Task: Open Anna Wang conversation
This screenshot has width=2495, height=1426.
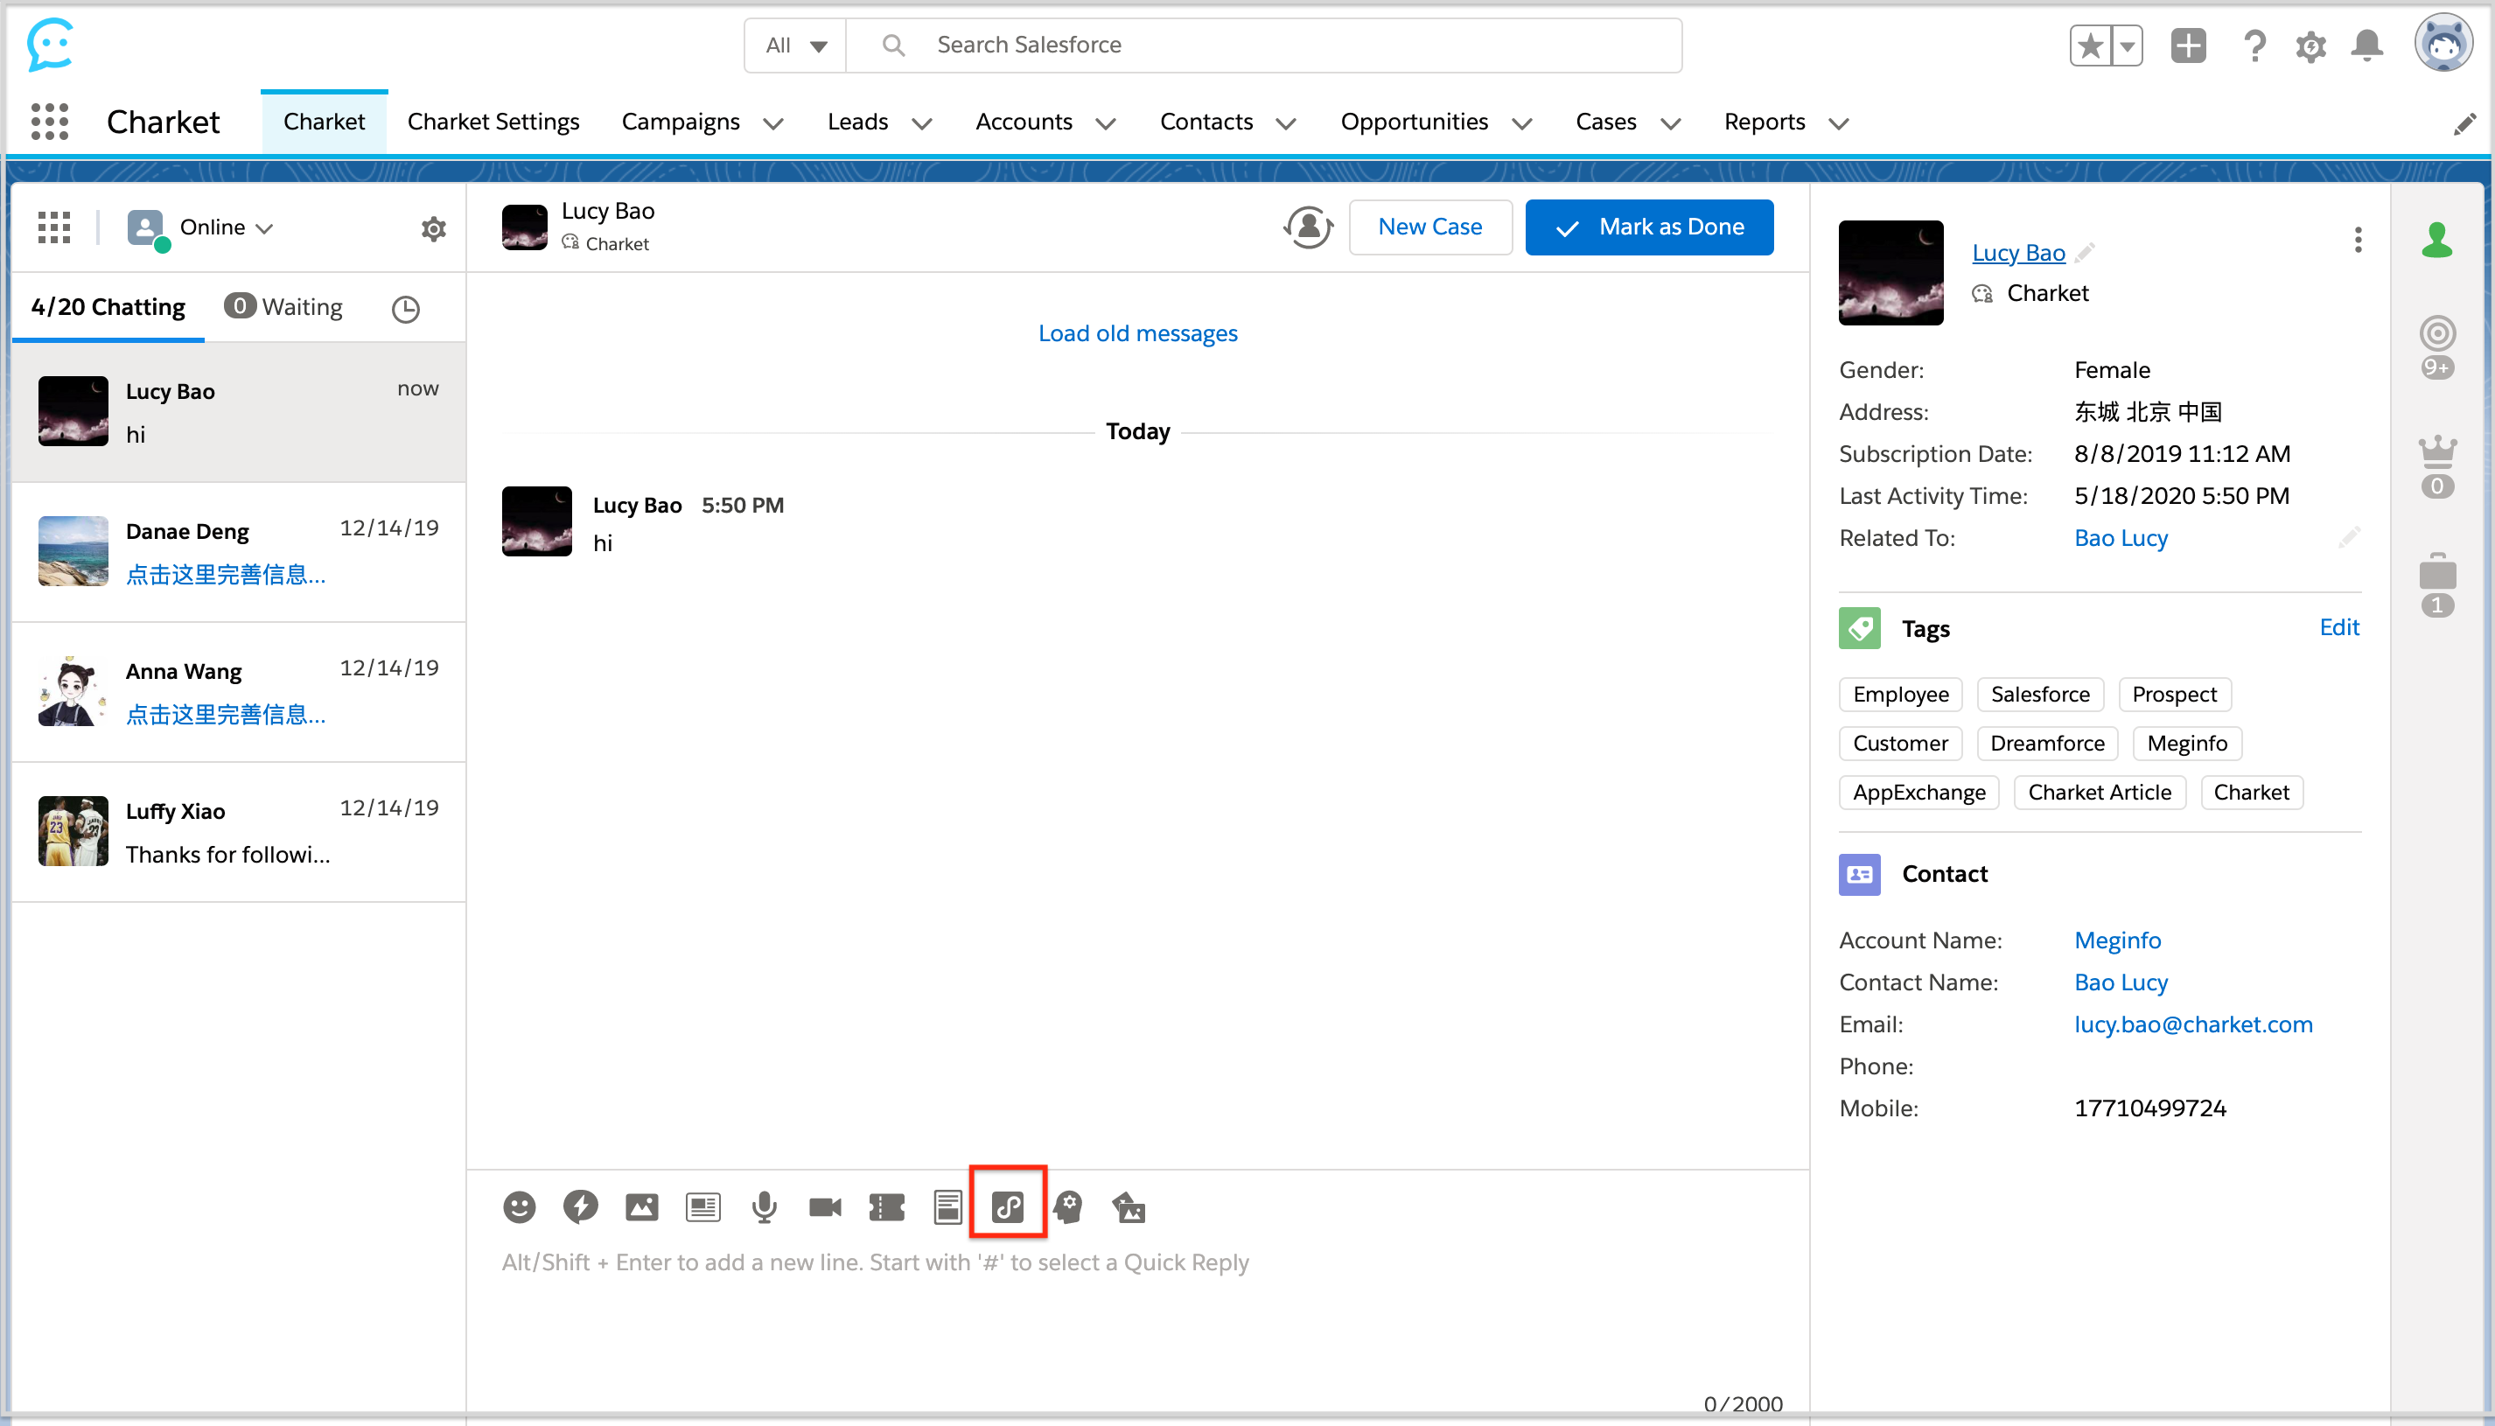Action: click(238, 692)
